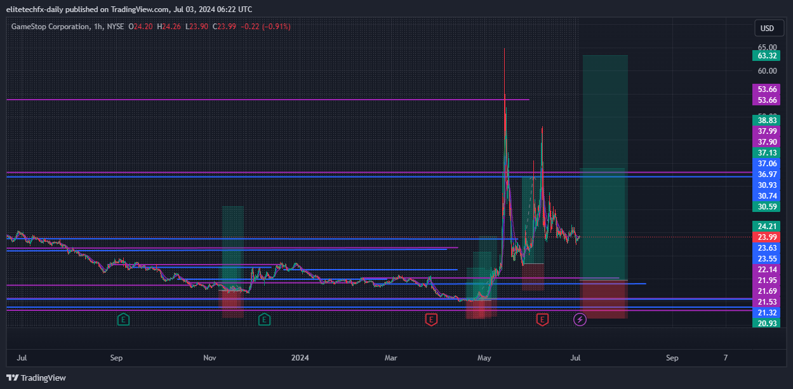Open the USD currency selector

(768, 28)
